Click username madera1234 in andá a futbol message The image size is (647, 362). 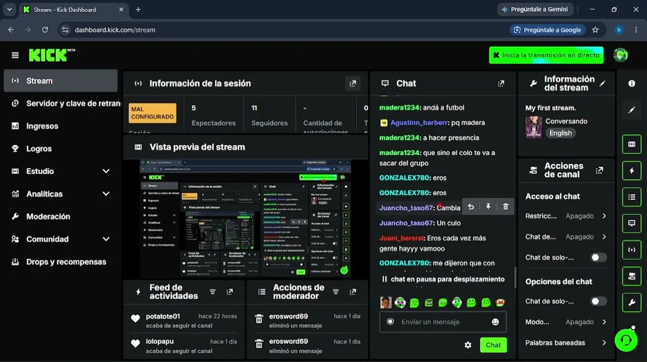400,108
